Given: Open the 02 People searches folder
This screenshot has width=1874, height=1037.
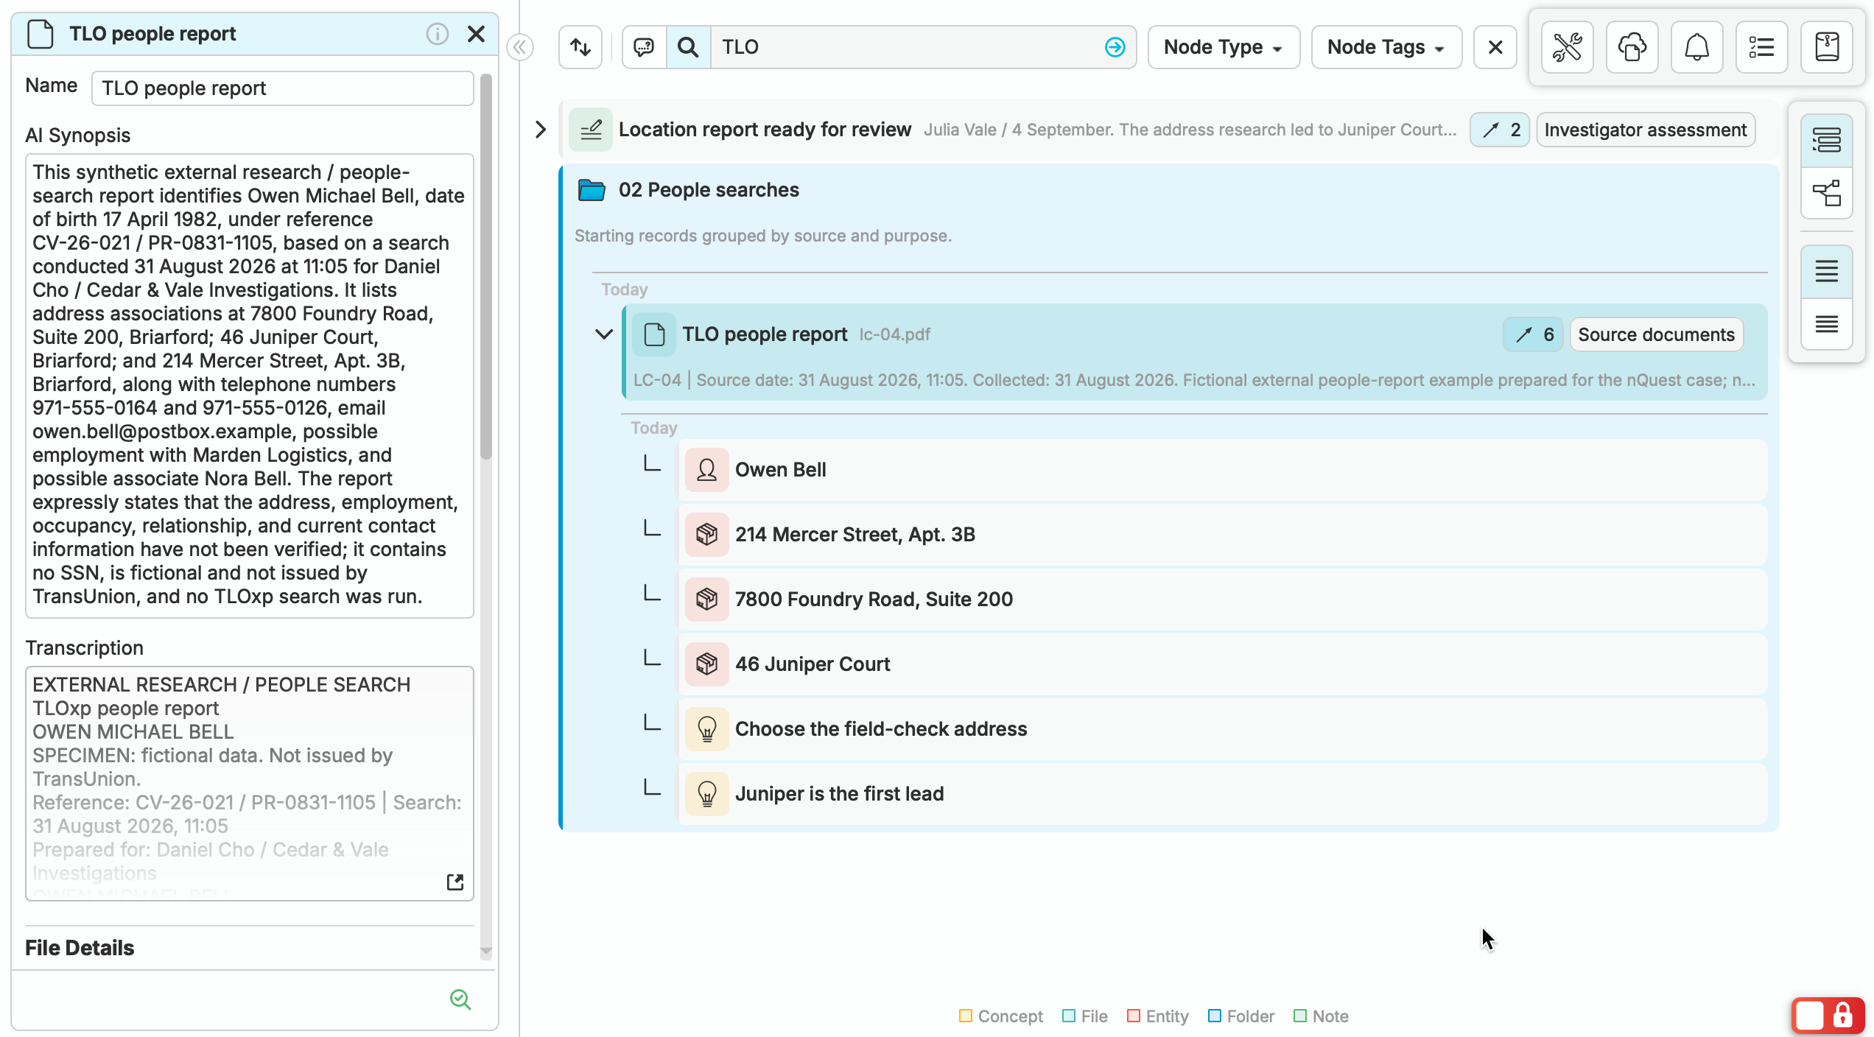Looking at the screenshot, I should (709, 190).
